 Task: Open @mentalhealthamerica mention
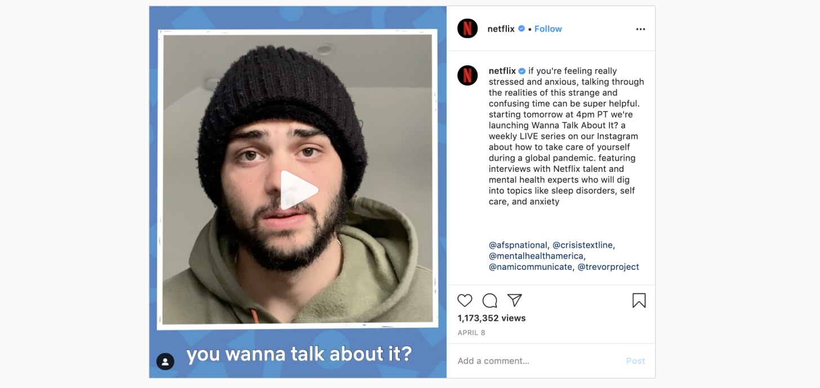click(536, 256)
